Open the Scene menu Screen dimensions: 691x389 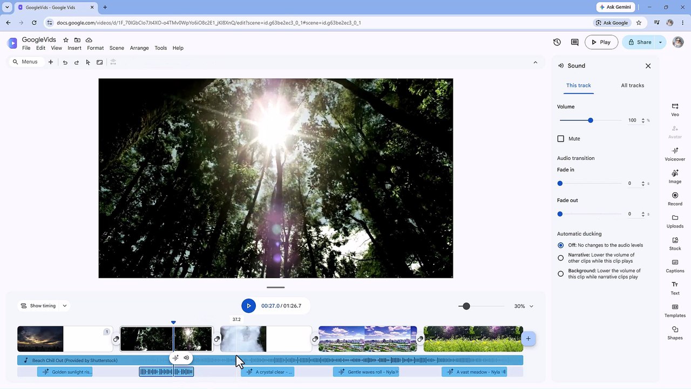pyautogui.click(x=117, y=48)
